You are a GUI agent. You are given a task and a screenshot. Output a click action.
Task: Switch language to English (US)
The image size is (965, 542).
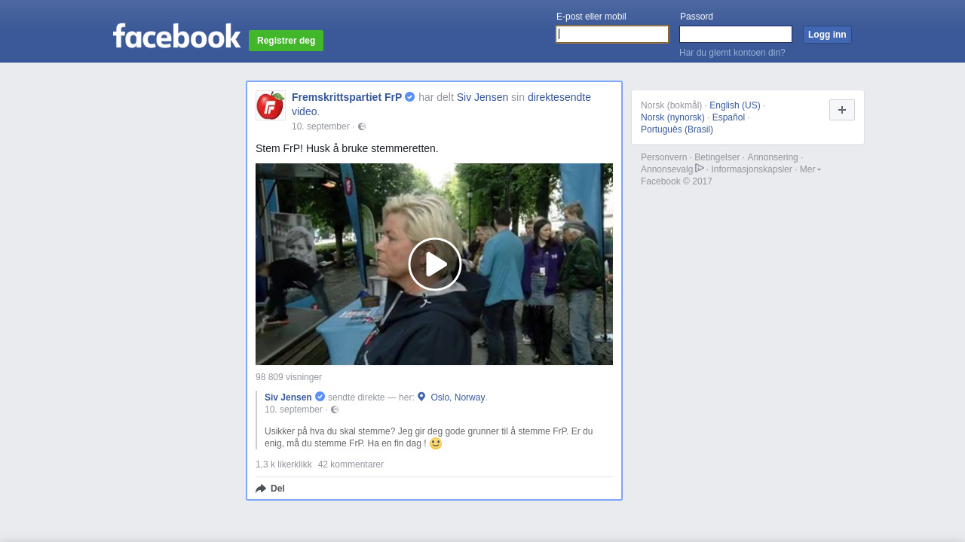pyautogui.click(x=734, y=105)
